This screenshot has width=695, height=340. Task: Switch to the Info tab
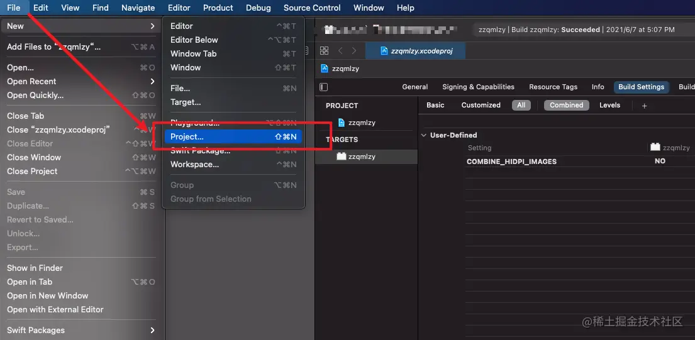coord(598,87)
